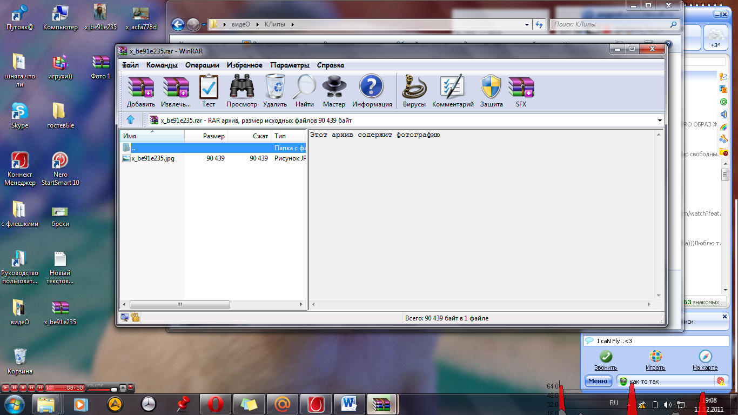
Task: Click the drive icon in WinRAR status bar
Action: 125,318
